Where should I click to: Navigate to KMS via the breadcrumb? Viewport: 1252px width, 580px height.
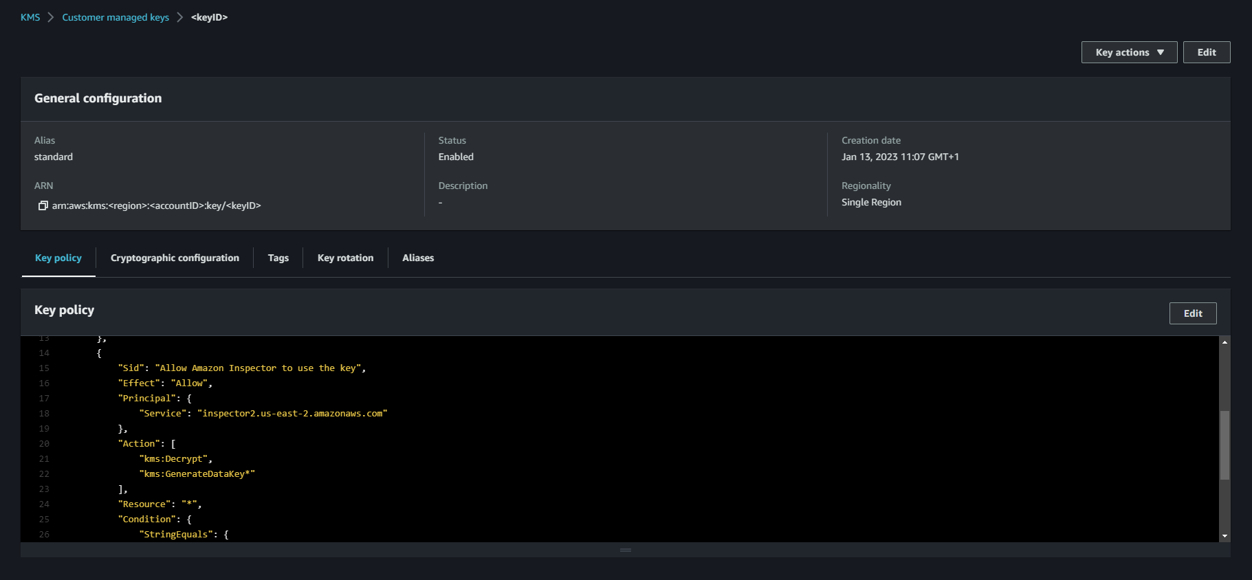[x=30, y=17]
